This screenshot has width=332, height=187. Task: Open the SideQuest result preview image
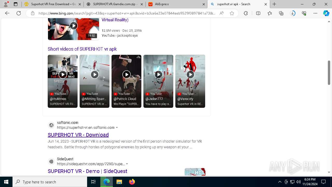point(195,172)
